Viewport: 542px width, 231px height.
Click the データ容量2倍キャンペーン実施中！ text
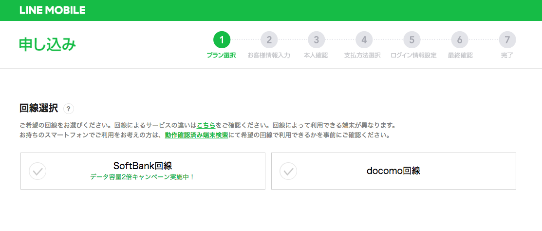click(142, 177)
